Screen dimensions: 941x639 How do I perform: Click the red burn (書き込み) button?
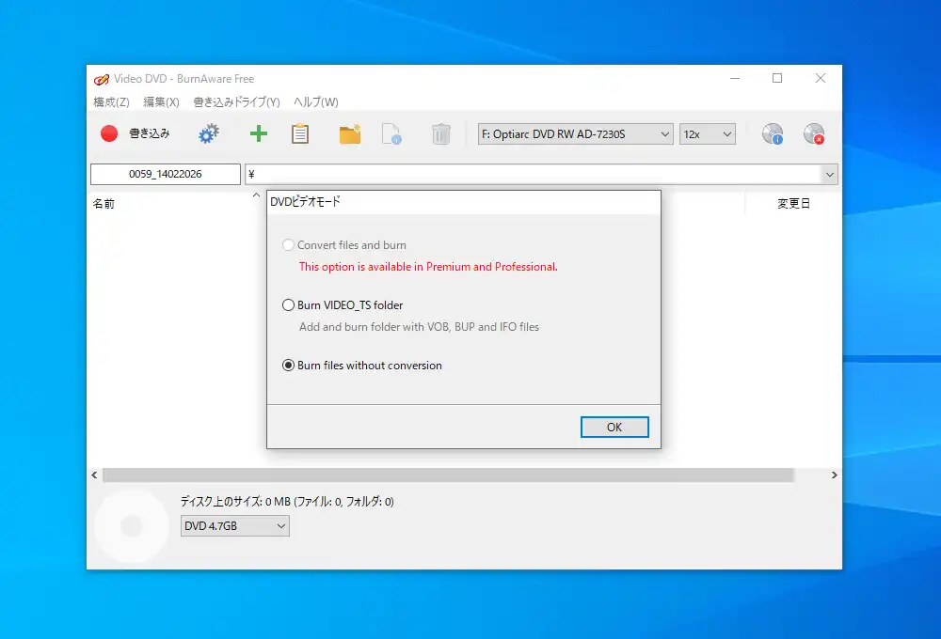click(135, 134)
